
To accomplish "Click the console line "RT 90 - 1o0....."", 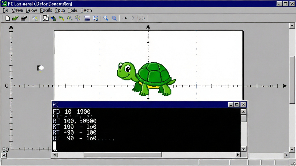I will 84,138.
